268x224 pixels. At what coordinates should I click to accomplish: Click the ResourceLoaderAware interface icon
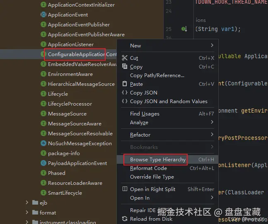(x=43, y=183)
